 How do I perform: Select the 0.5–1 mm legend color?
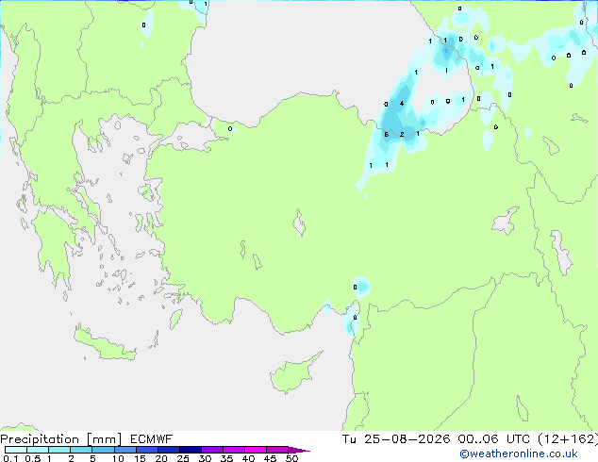38,450
